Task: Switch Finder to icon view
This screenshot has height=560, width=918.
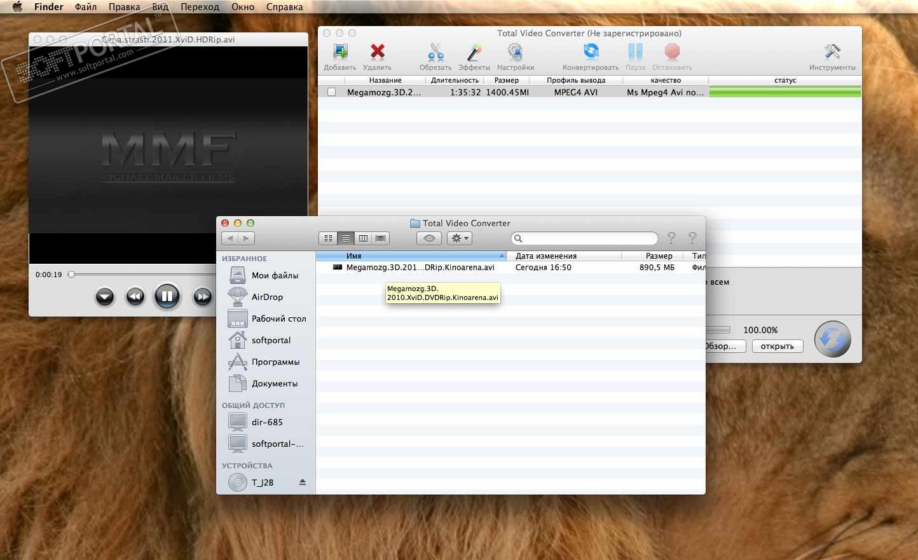Action: coord(328,238)
